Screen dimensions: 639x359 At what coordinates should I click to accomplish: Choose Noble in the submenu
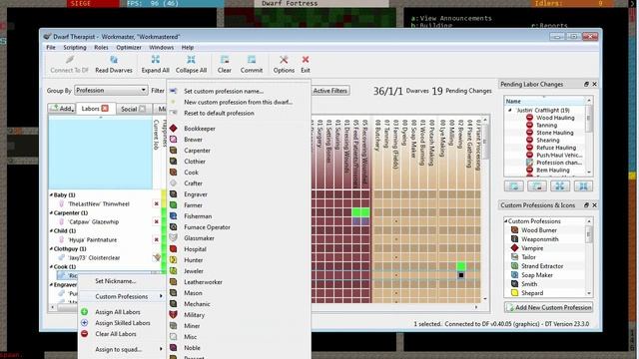pos(239,348)
